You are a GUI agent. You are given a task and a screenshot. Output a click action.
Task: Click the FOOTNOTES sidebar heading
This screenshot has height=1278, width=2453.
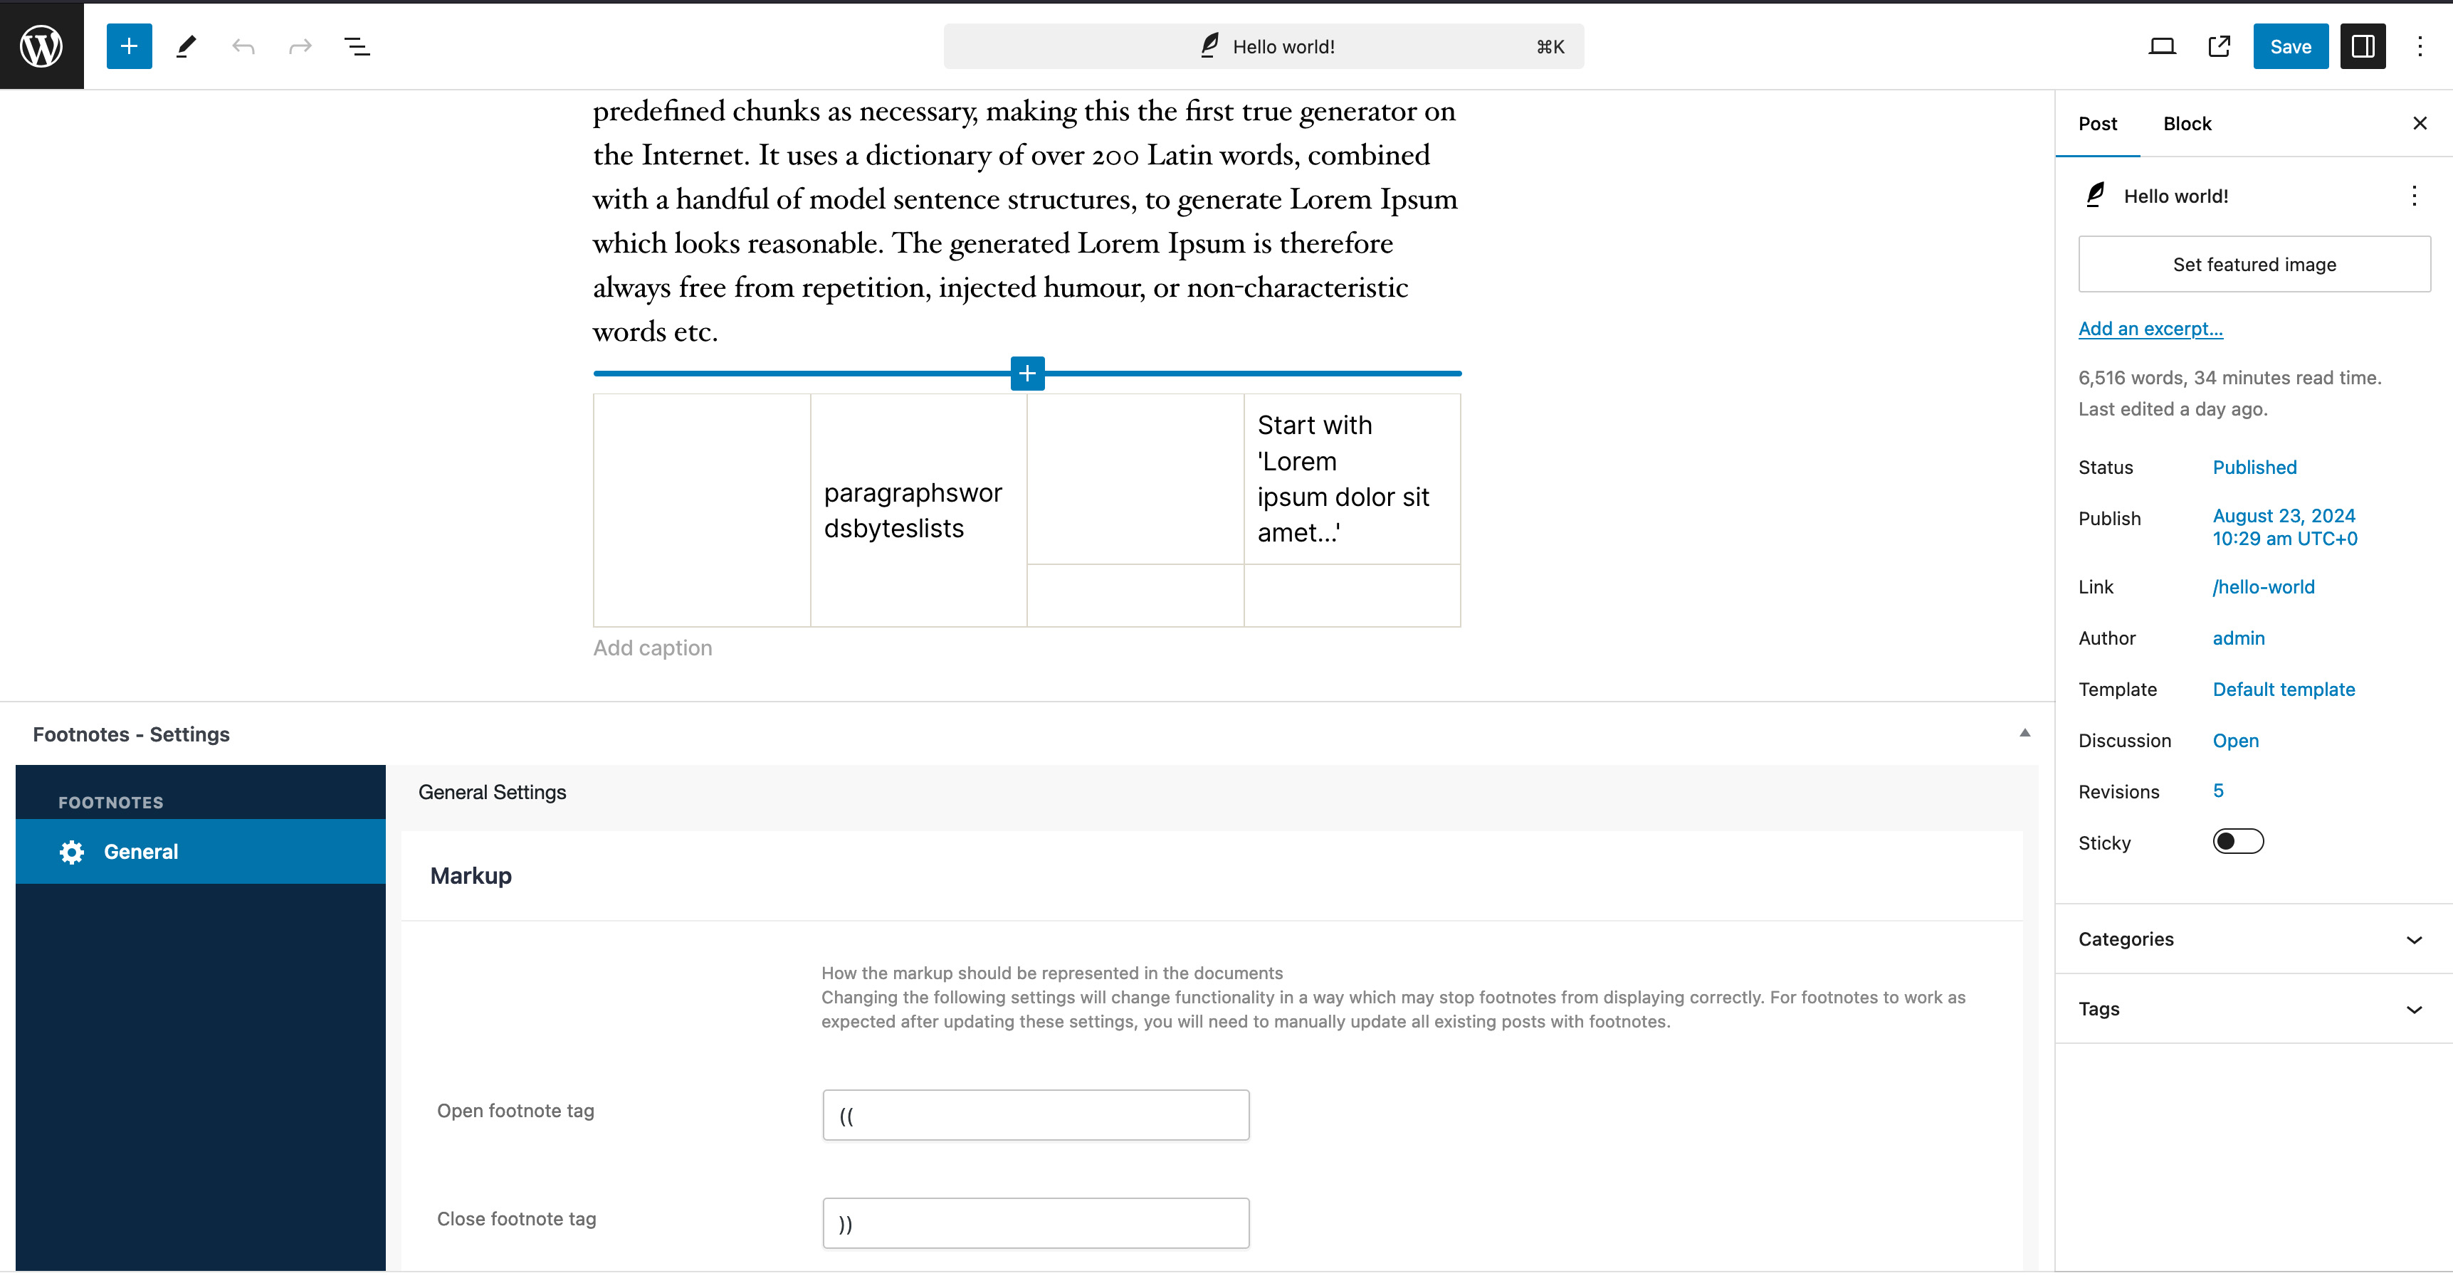[x=110, y=802]
